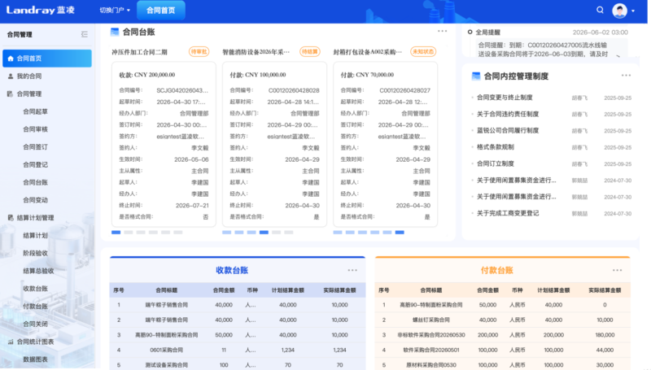Click the 待审批 status badge
Screen dimensions: 651x370
click(199, 52)
